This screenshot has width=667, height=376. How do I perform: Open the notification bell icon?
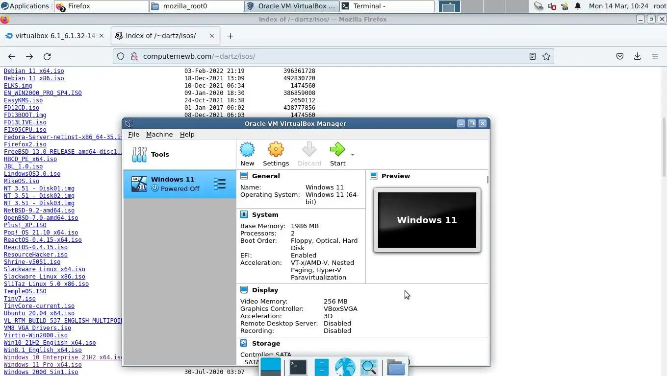(578, 6)
